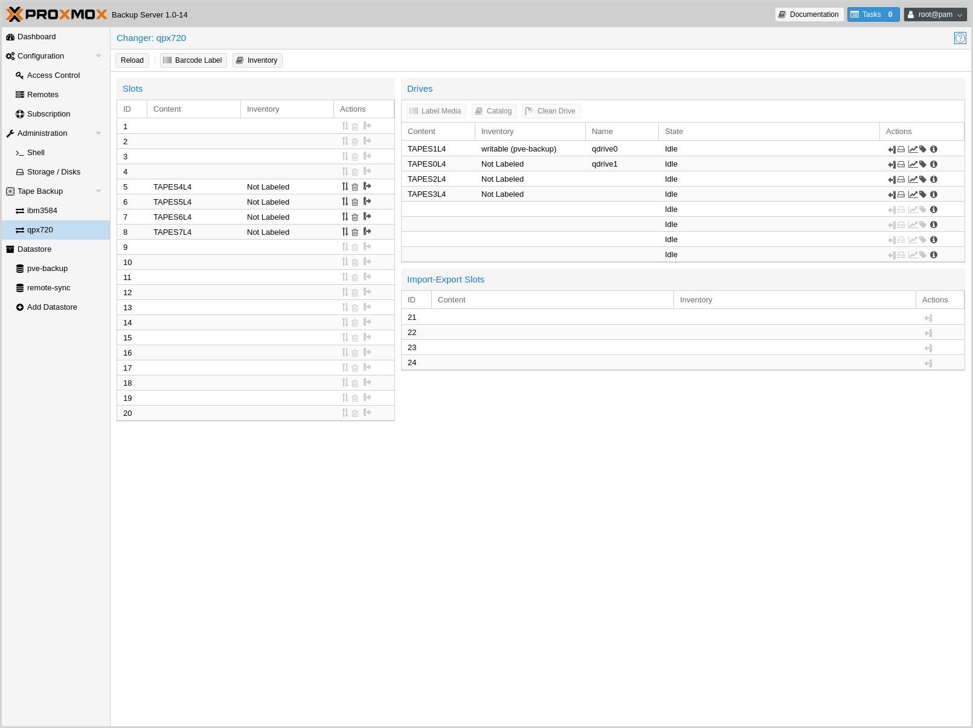Click tag label icon for TAPES3L4 drive
This screenshot has width=973, height=728.
[x=923, y=194]
